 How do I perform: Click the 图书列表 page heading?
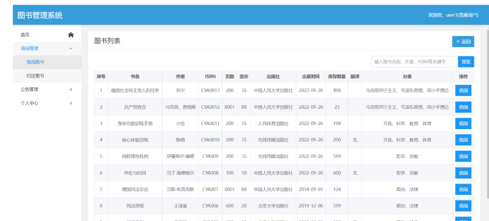pyautogui.click(x=107, y=41)
